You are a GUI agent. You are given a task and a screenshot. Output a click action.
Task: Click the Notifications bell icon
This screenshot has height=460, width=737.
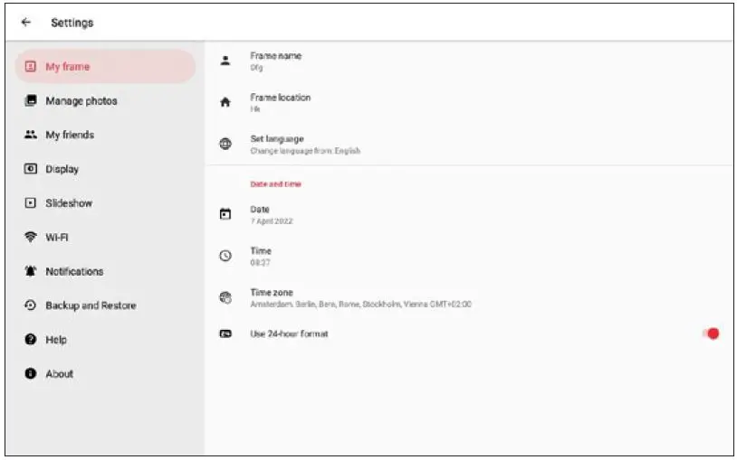[x=30, y=271]
